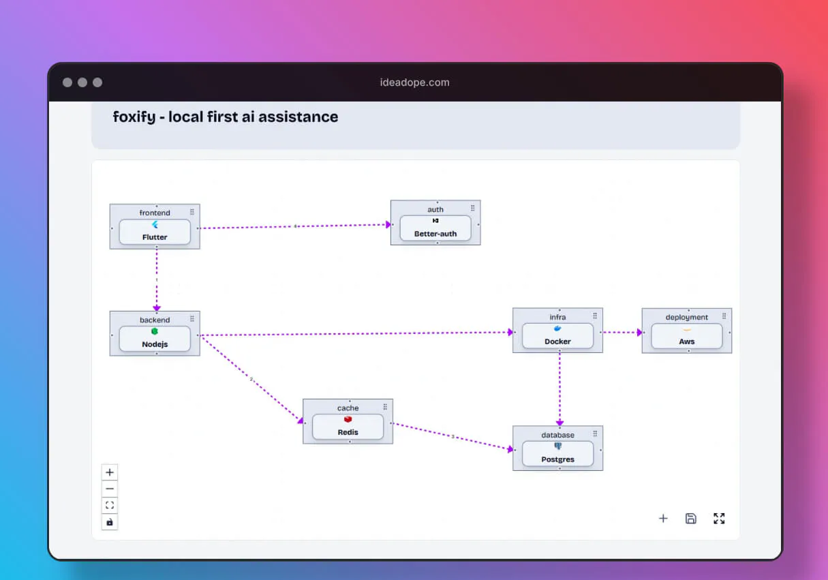Click the project title foxify heading
The height and width of the screenshot is (580, 828).
[x=226, y=117]
